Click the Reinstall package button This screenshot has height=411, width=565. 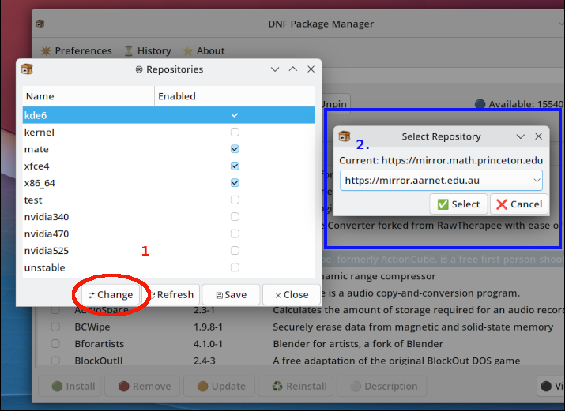(299, 386)
